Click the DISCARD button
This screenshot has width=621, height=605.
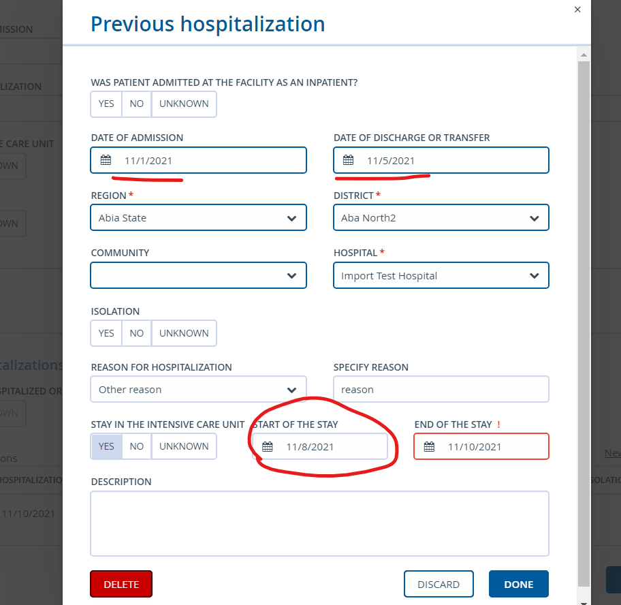[x=439, y=584]
